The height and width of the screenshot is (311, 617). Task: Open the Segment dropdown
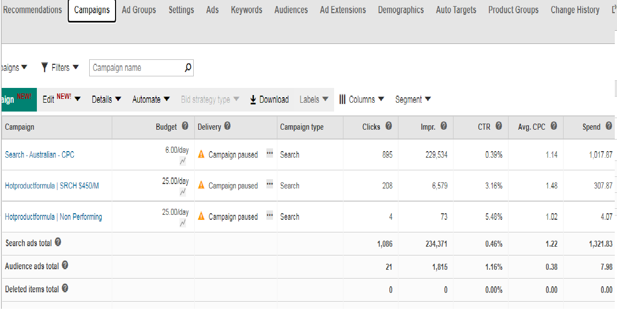[x=413, y=99]
